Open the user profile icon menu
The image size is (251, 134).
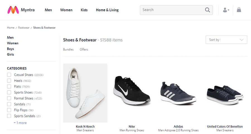[226, 10]
